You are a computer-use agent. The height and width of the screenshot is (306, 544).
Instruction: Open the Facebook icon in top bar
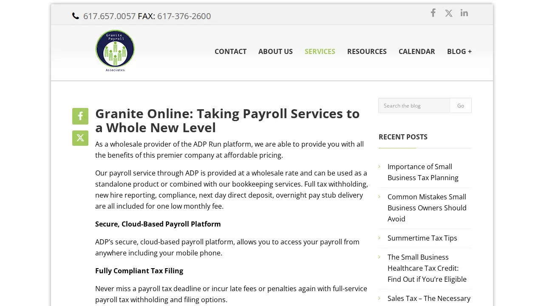click(x=433, y=13)
